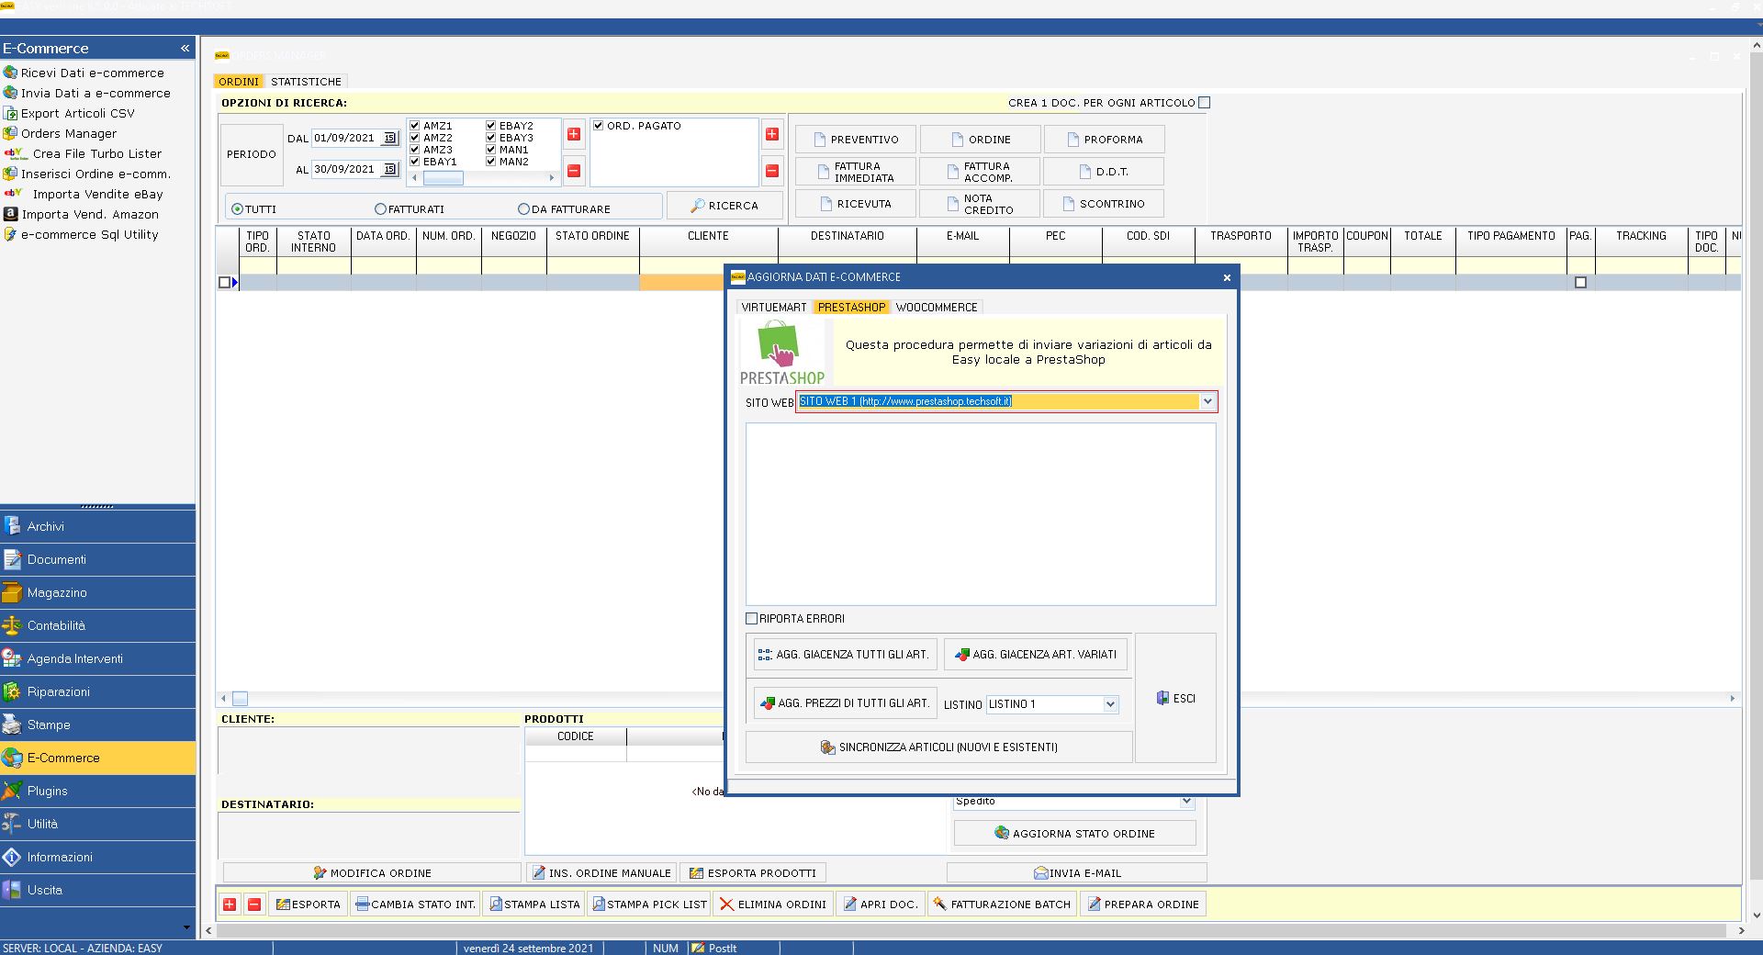Click SINCRONIZZA ARTICOLI button
1763x955 pixels.
coord(938,747)
